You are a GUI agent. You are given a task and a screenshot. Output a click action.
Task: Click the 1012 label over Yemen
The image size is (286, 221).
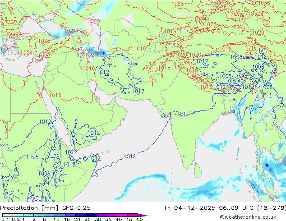click(94, 133)
